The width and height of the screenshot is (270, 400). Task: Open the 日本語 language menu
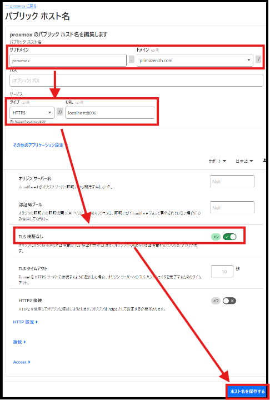[244, 161]
